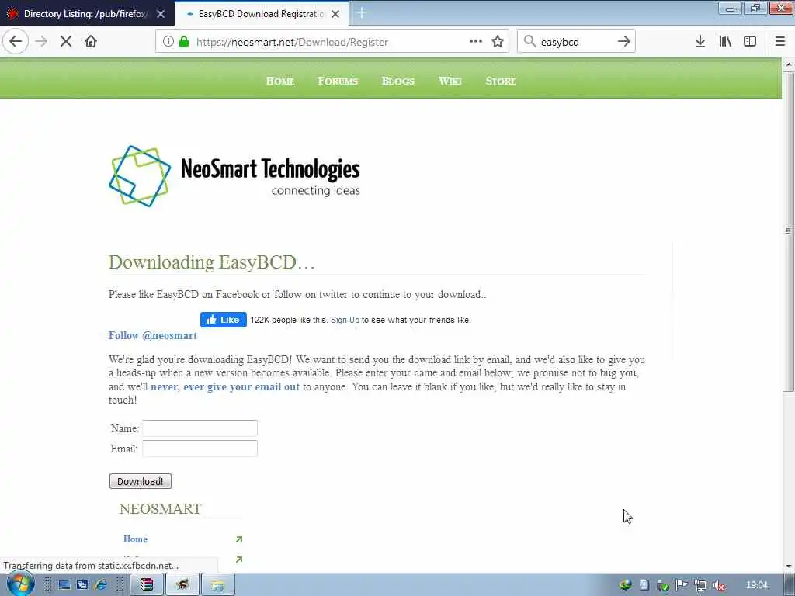This screenshot has height=596, width=795.
Task: Click the Facebook Sign Up link
Action: tap(345, 321)
